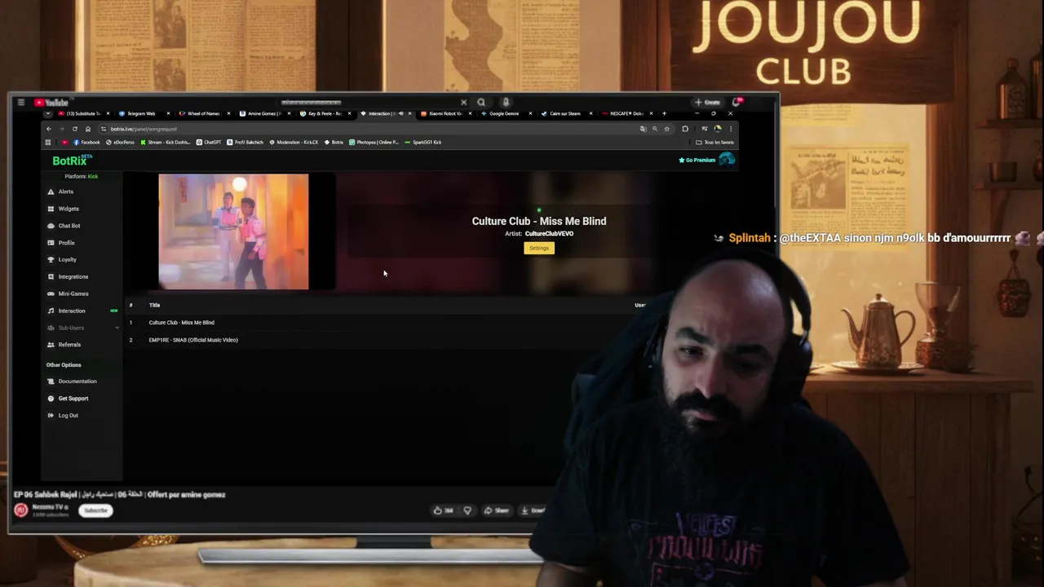Image resolution: width=1044 pixels, height=587 pixels.
Task: Click the YouTube search magnifier button
Action: pos(481,103)
